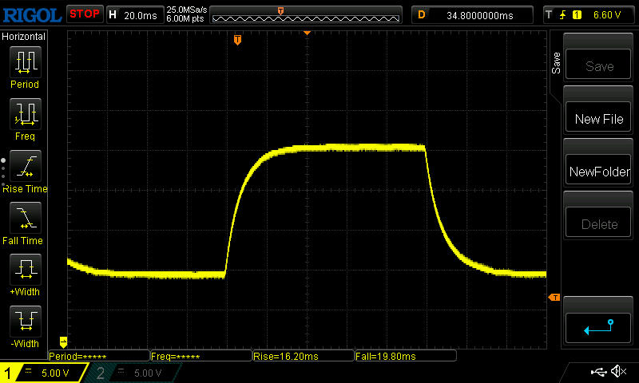
Task: Click the blue back arrow button
Action: pyautogui.click(x=598, y=328)
